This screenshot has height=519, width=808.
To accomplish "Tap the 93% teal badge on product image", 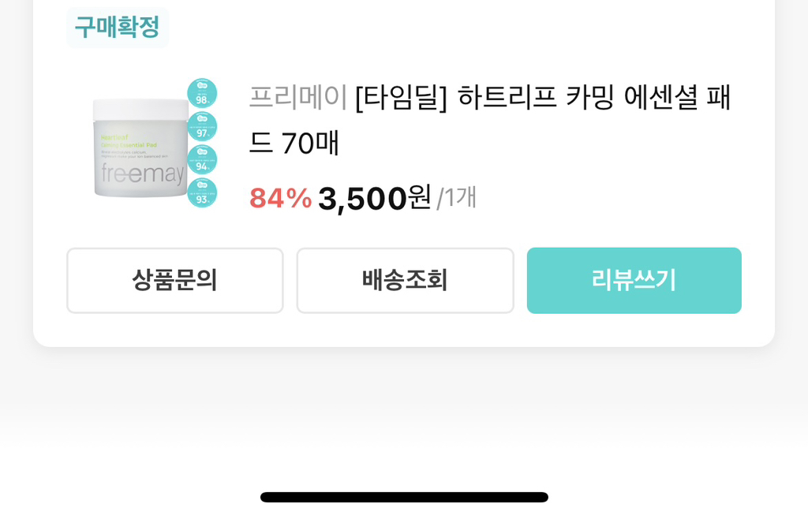I will [x=202, y=193].
